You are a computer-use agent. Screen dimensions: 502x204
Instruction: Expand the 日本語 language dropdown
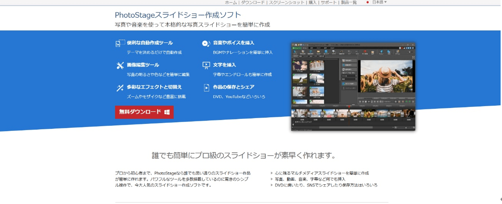tap(377, 2)
